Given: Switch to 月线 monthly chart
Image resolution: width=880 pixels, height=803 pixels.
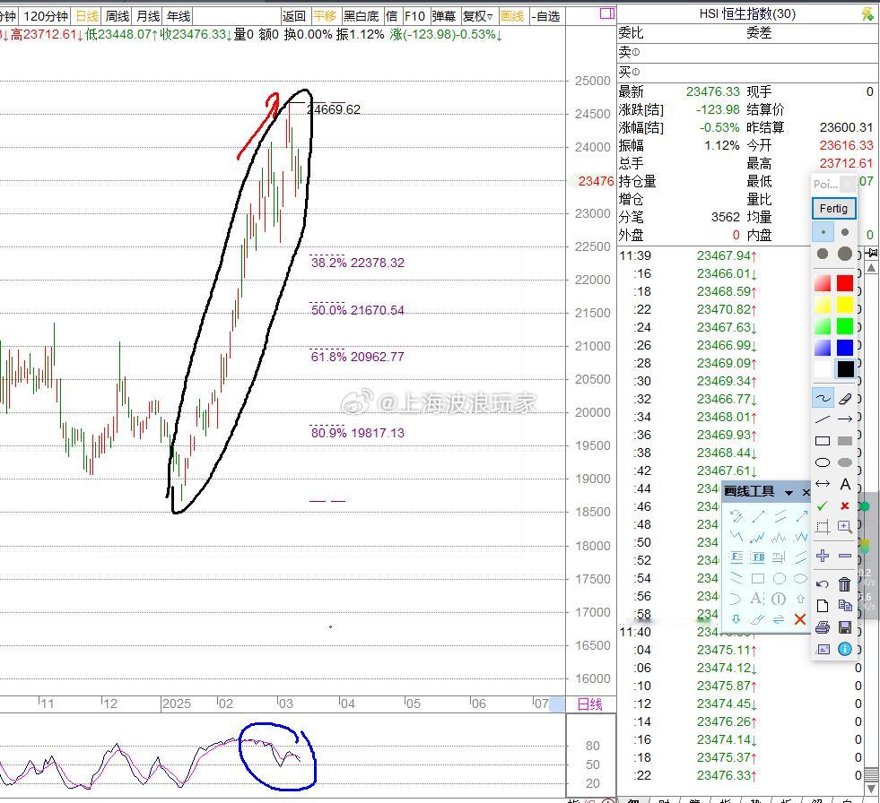Looking at the screenshot, I should 148,16.
